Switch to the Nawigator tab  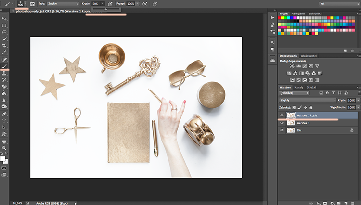point(298,13)
